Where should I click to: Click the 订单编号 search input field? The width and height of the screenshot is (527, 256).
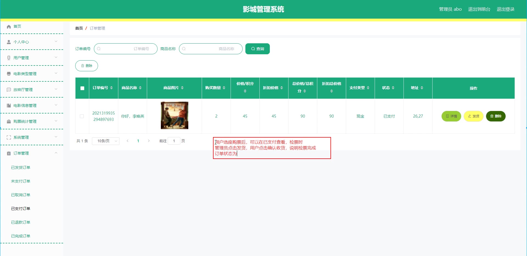click(126, 49)
